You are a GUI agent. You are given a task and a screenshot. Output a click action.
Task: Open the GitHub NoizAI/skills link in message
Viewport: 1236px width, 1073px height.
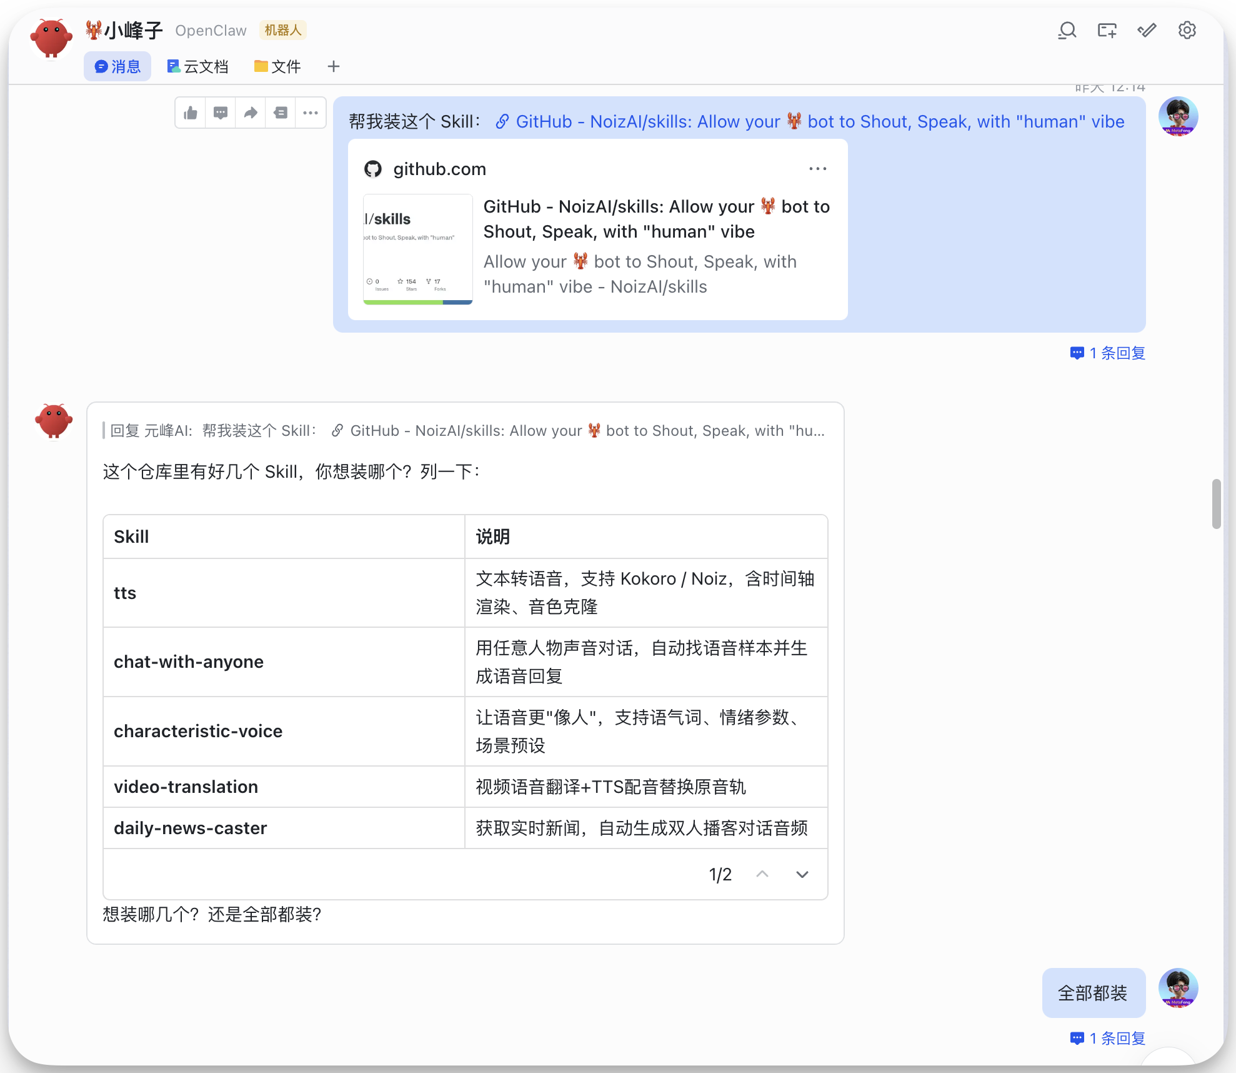(810, 121)
